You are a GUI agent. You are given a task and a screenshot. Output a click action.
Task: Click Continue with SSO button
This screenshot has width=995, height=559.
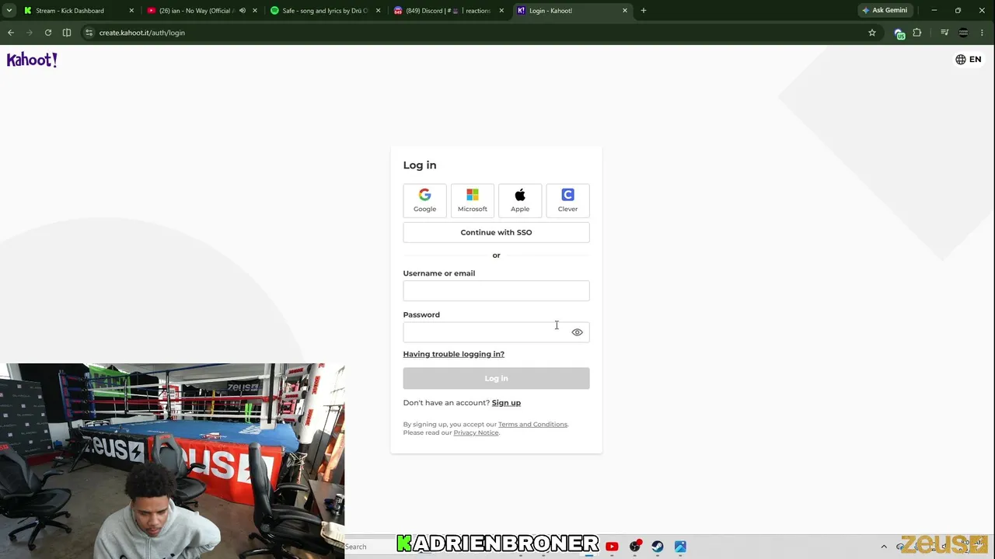pos(496,232)
